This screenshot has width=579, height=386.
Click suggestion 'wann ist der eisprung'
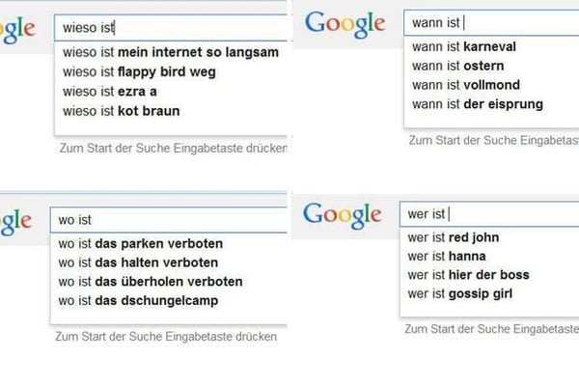coord(477,104)
